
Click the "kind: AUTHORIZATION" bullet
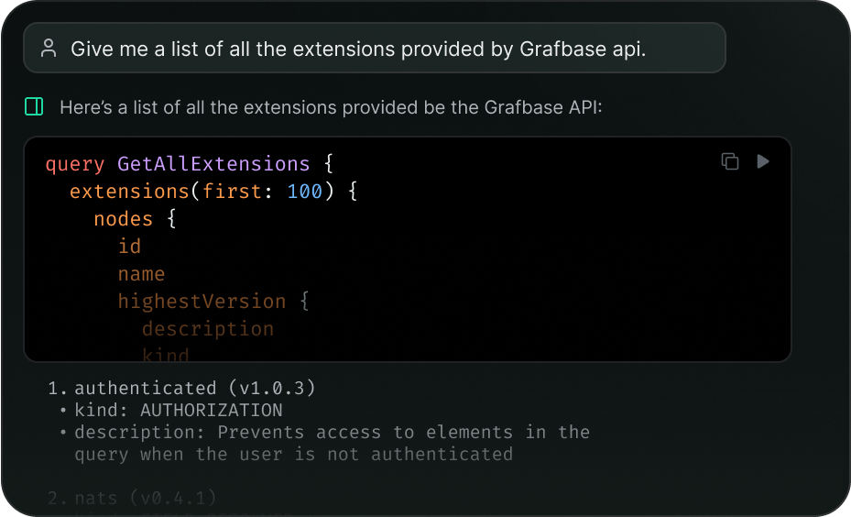[x=178, y=410]
